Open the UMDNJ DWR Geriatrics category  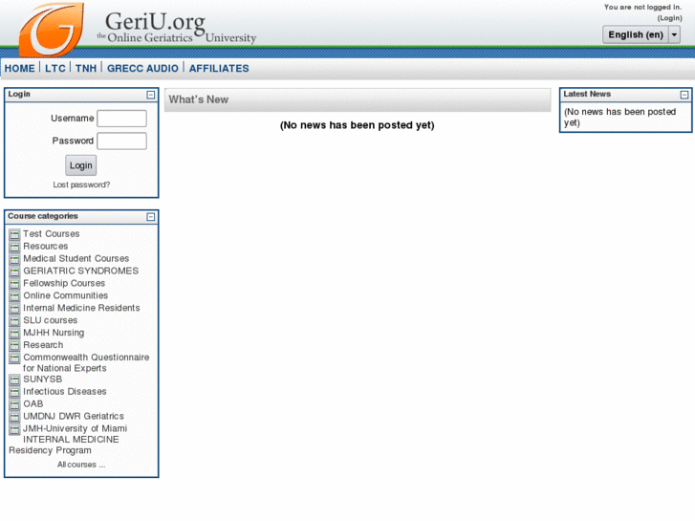click(74, 417)
